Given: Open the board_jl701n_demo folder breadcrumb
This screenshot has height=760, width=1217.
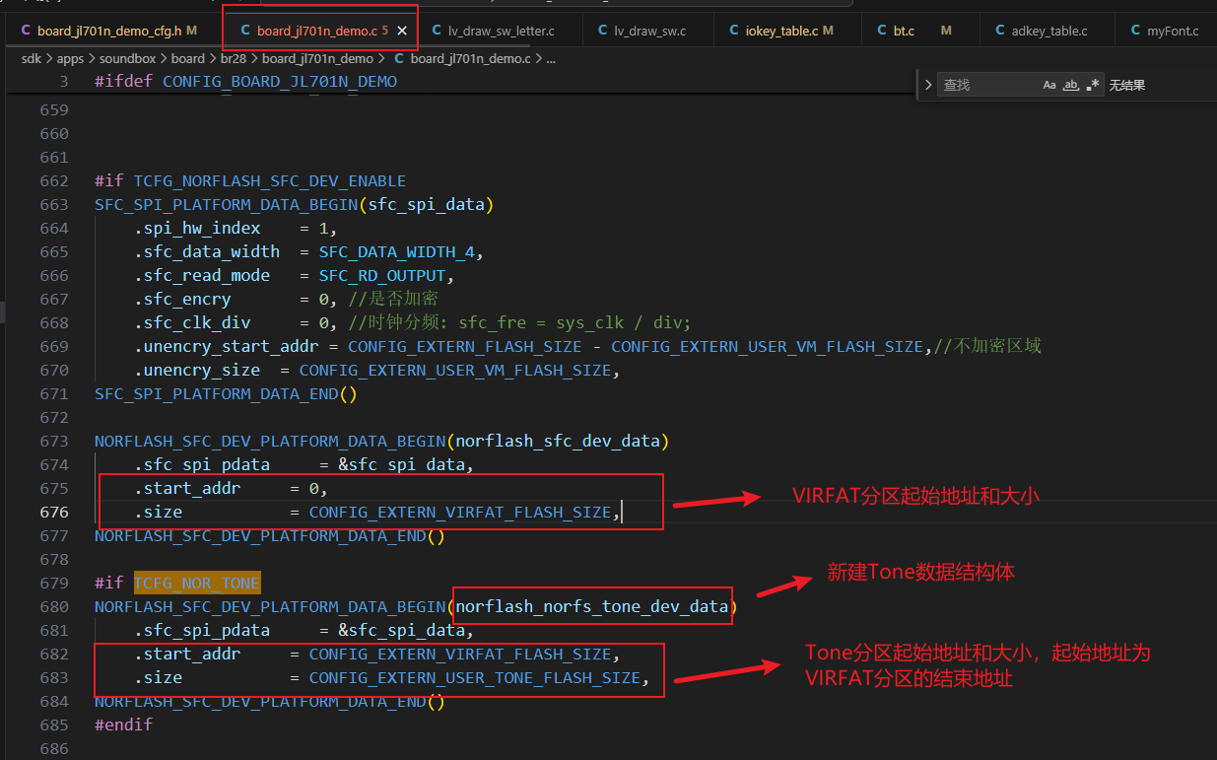Looking at the screenshot, I should [x=317, y=59].
